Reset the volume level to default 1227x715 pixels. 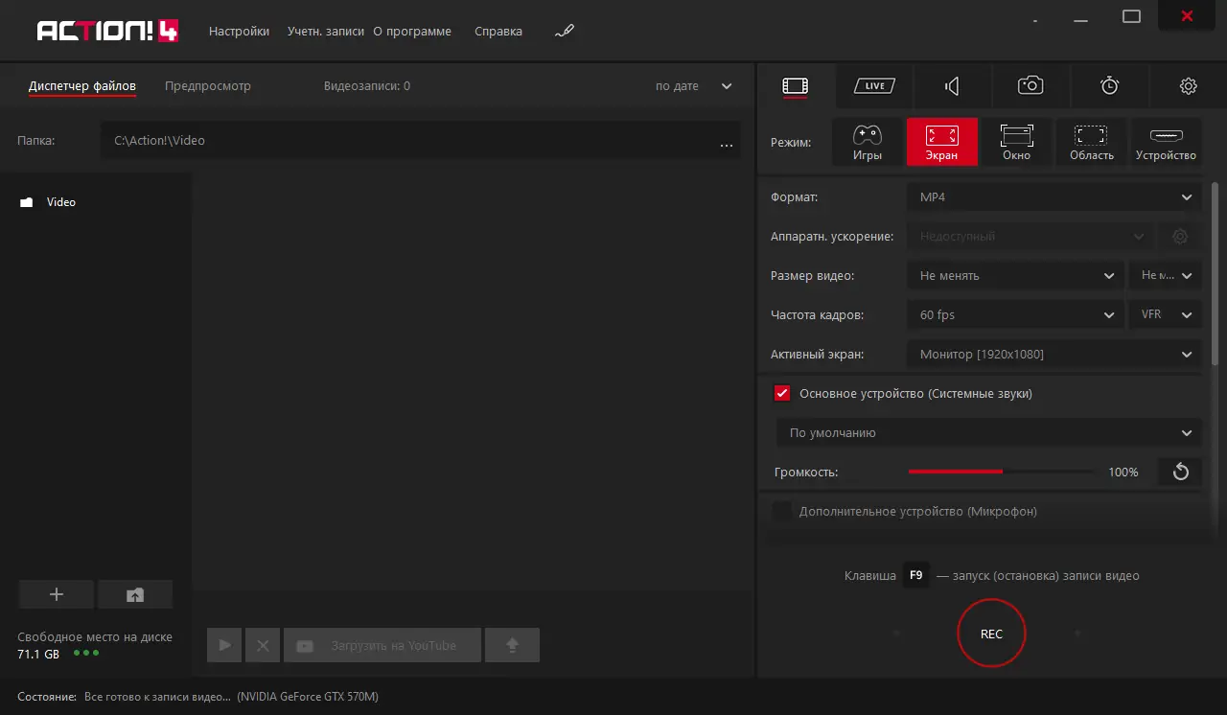tap(1180, 472)
